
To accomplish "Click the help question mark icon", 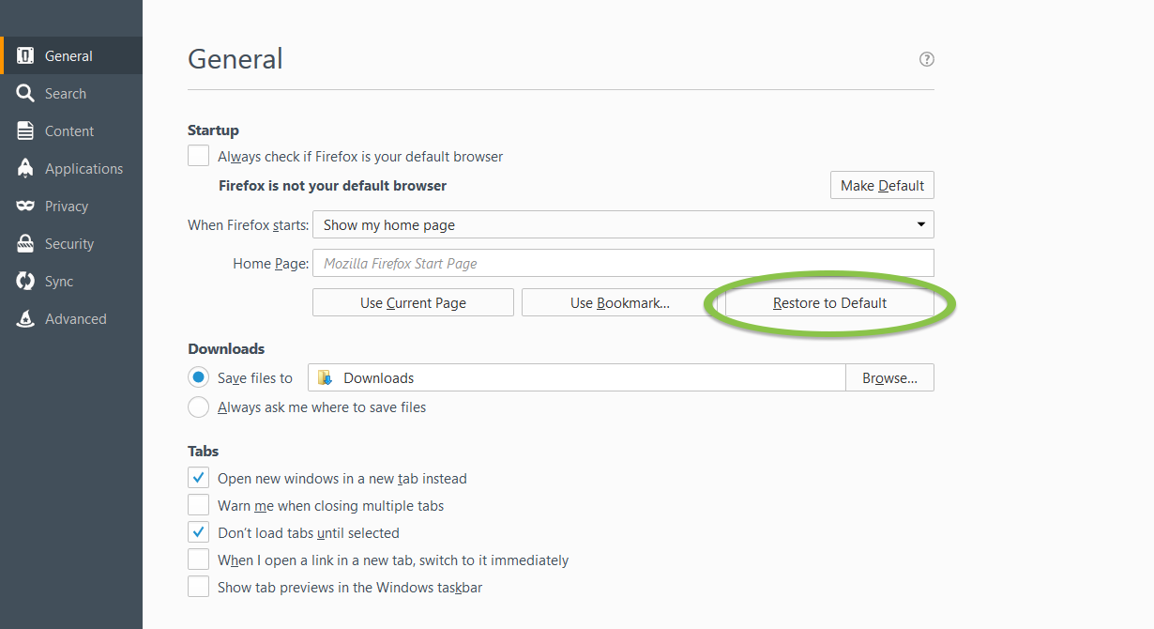I will pyautogui.click(x=926, y=59).
